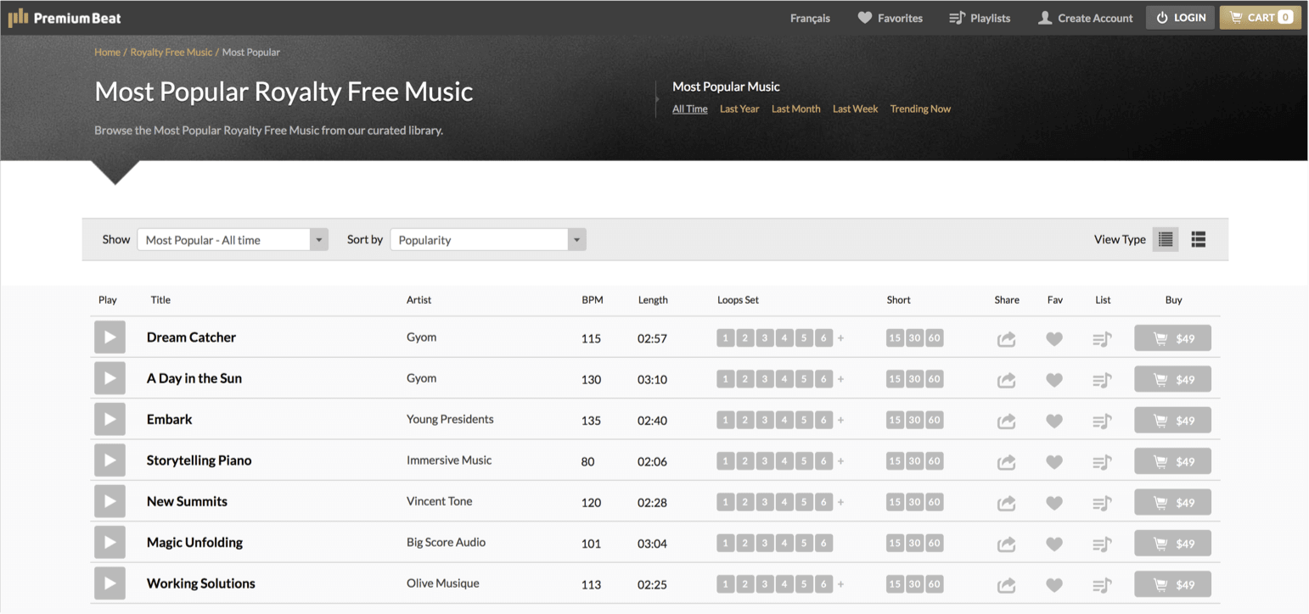Play the New Summits track
Image resolution: width=1309 pixels, height=614 pixels.
(x=110, y=501)
